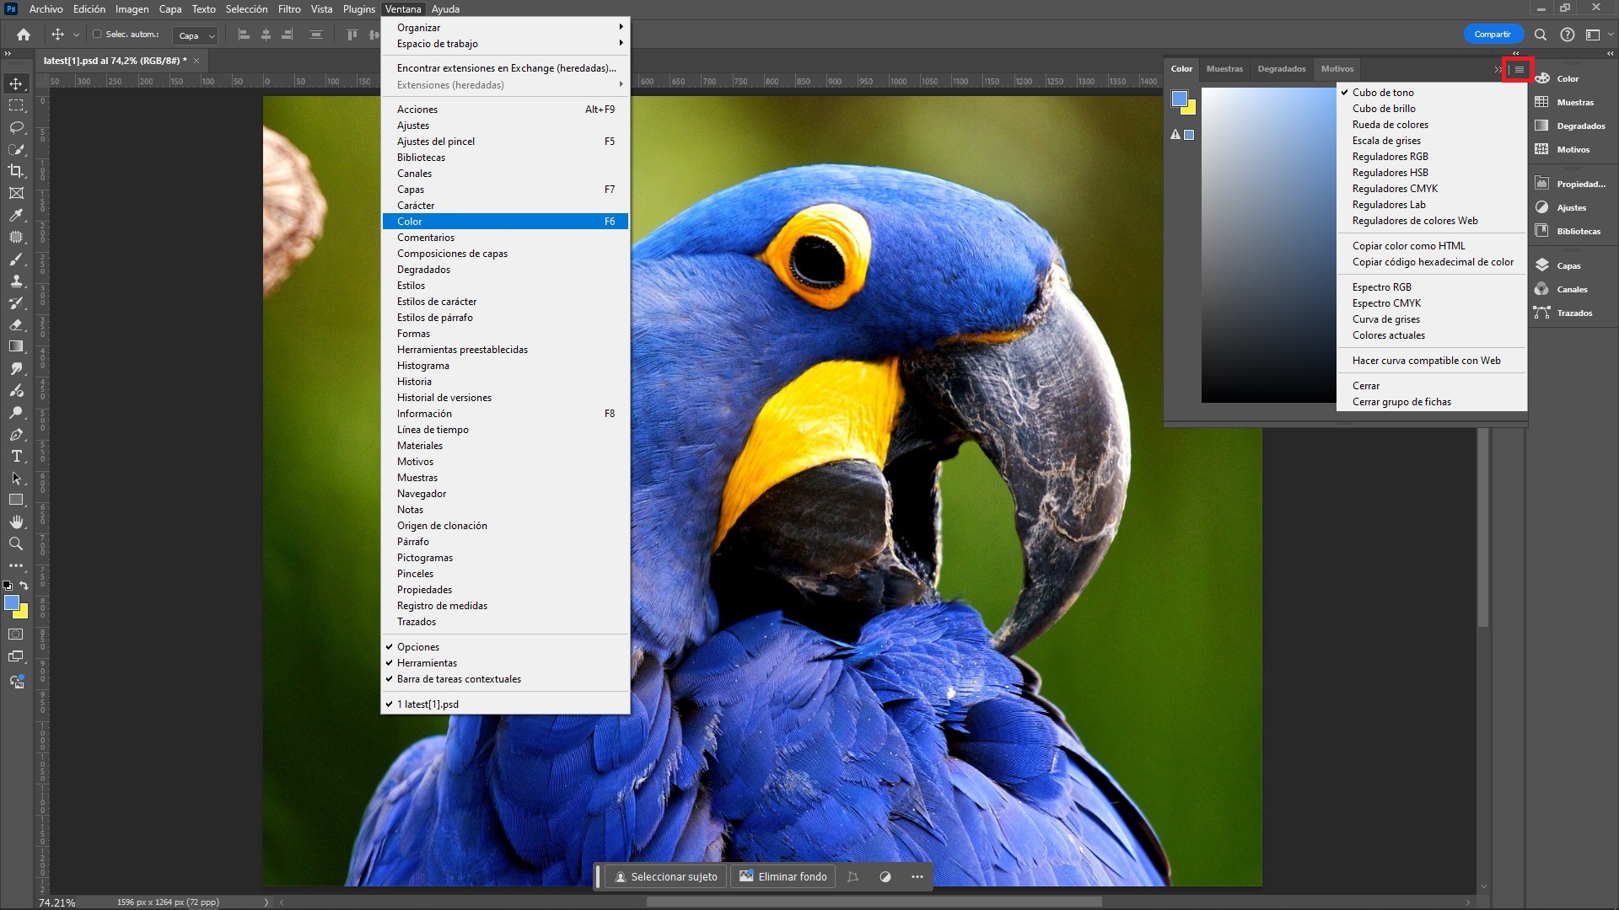
Task: Select the Zoom tool
Action: click(16, 544)
